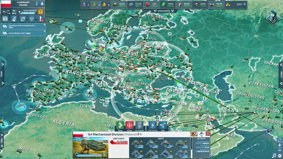
Task: Close the 1st Mechanized Division panel
Action: [x=208, y=133]
